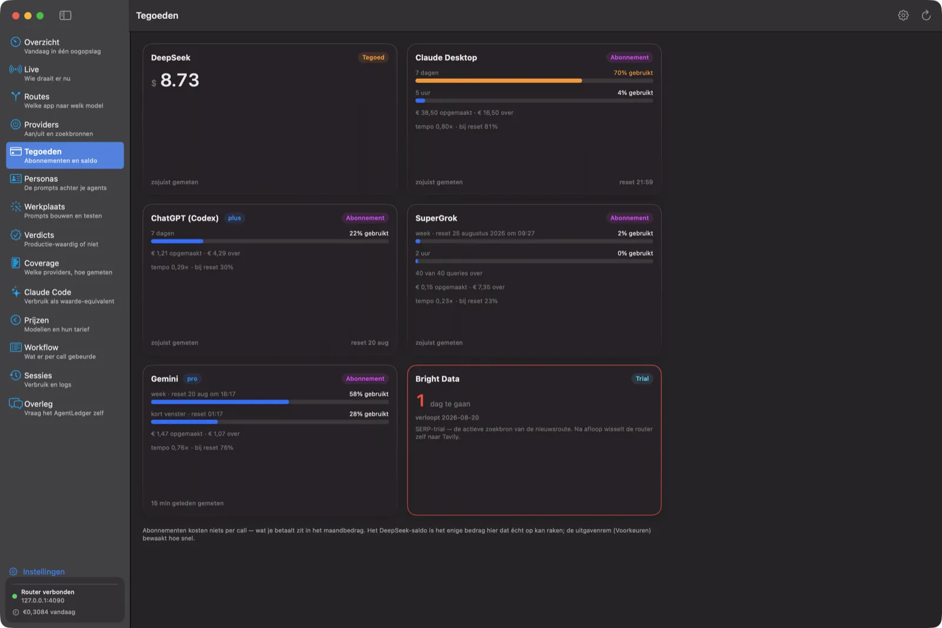Click the Coverage sidebar label
The height and width of the screenshot is (628, 942).
[x=41, y=263]
